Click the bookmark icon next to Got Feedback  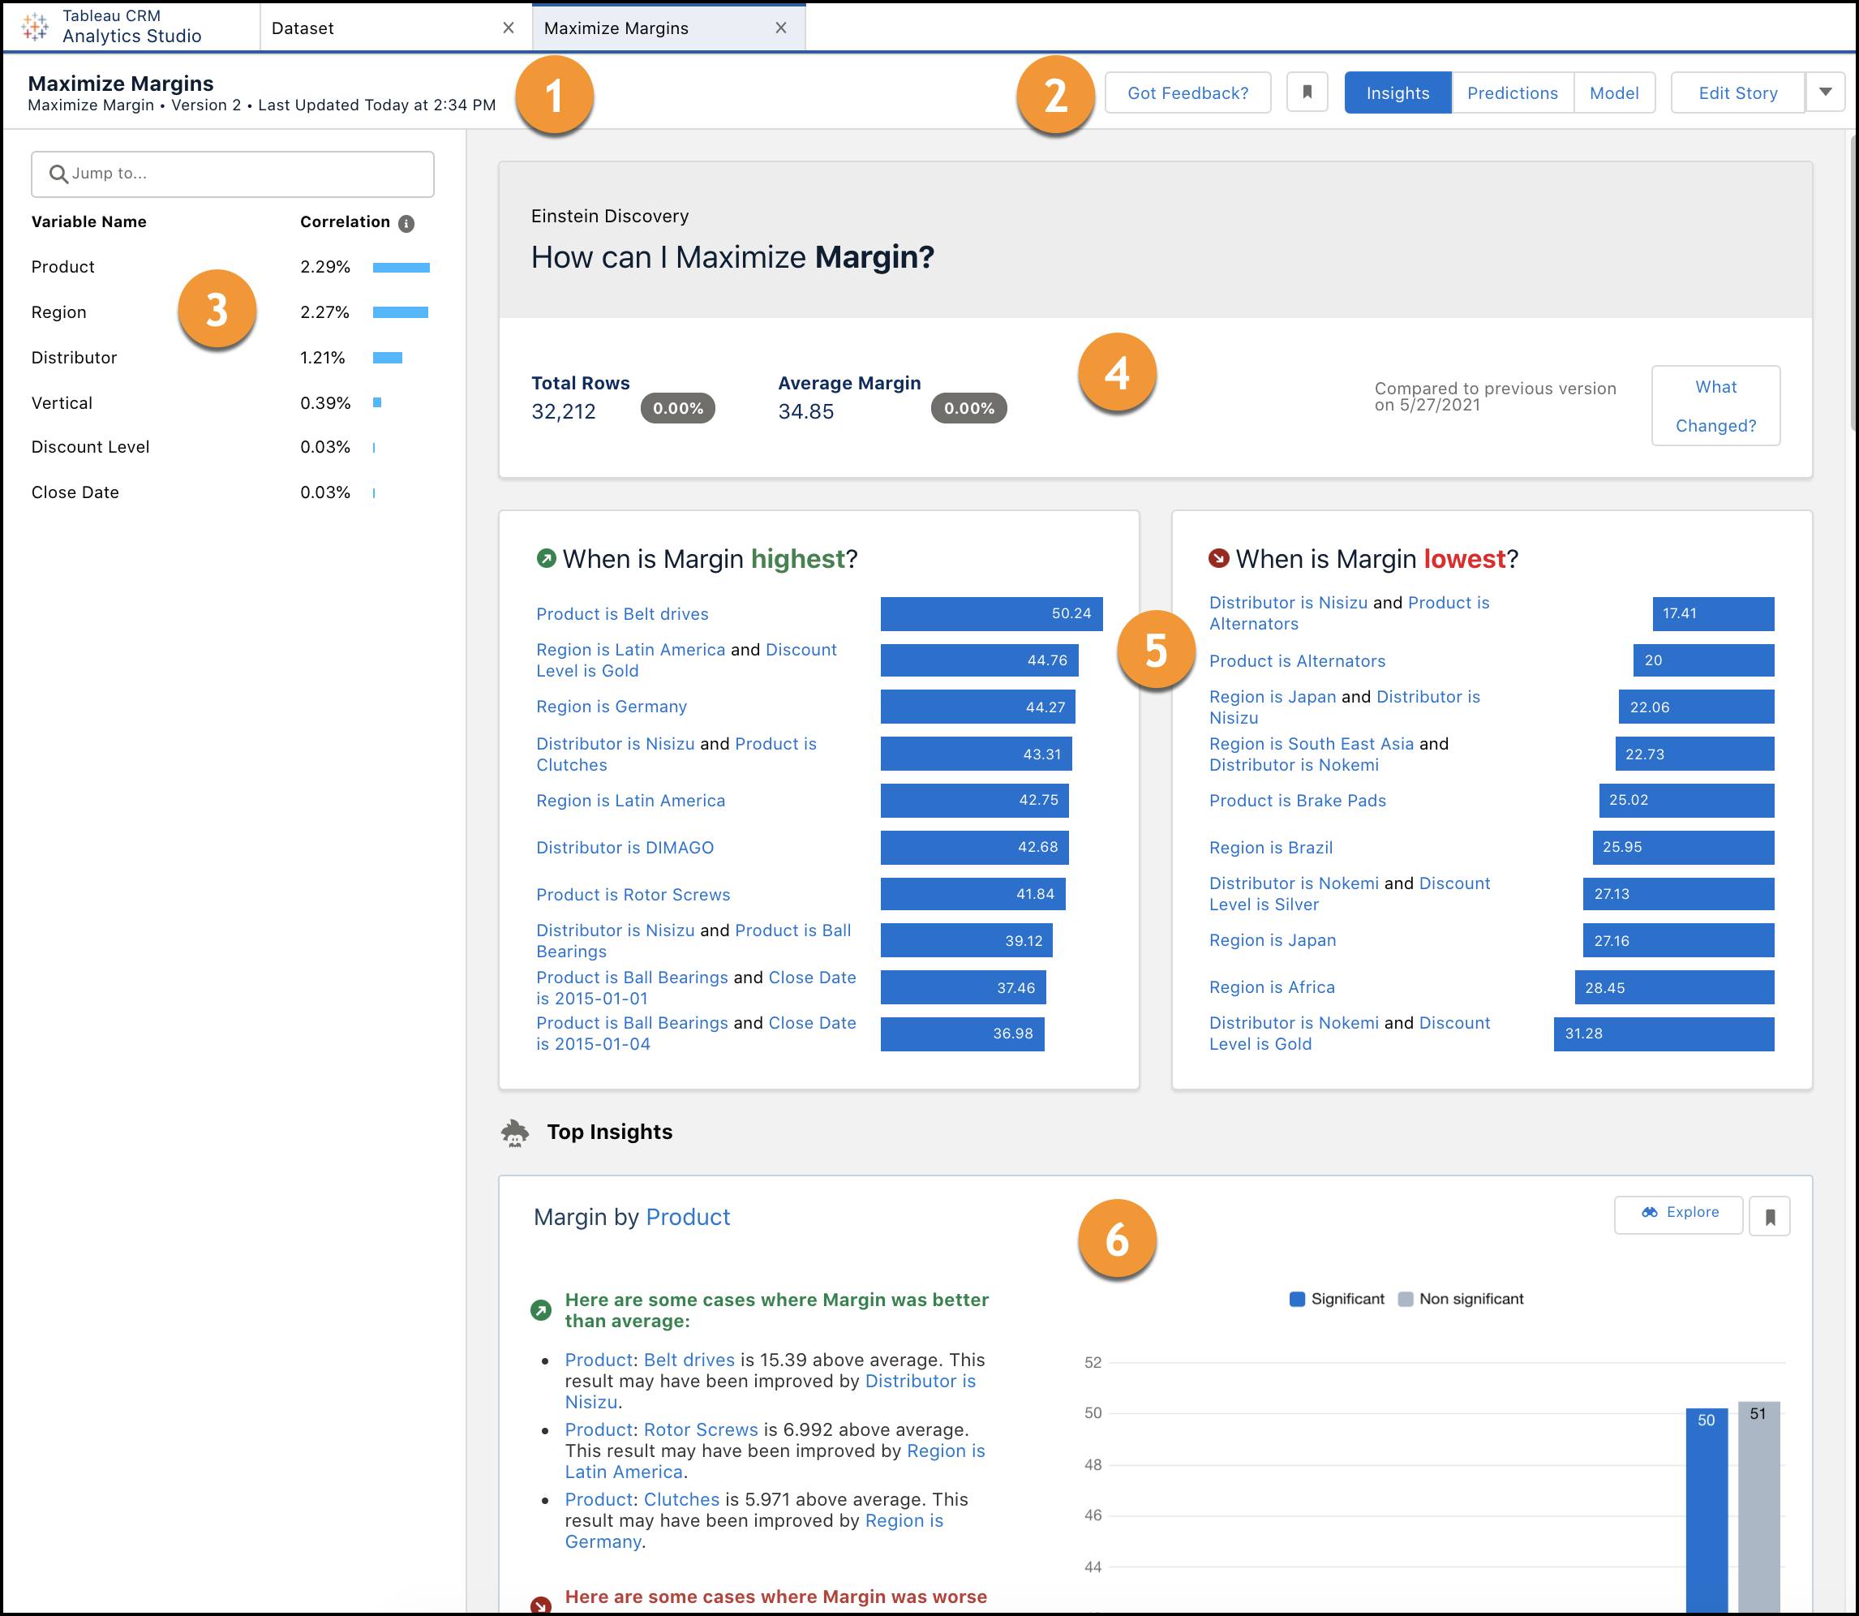[x=1307, y=92]
